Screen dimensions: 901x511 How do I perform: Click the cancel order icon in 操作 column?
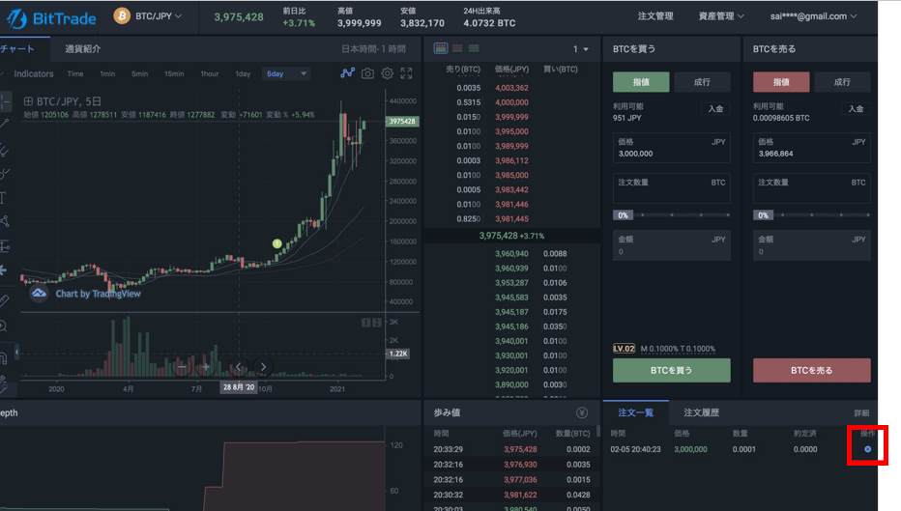click(867, 449)
